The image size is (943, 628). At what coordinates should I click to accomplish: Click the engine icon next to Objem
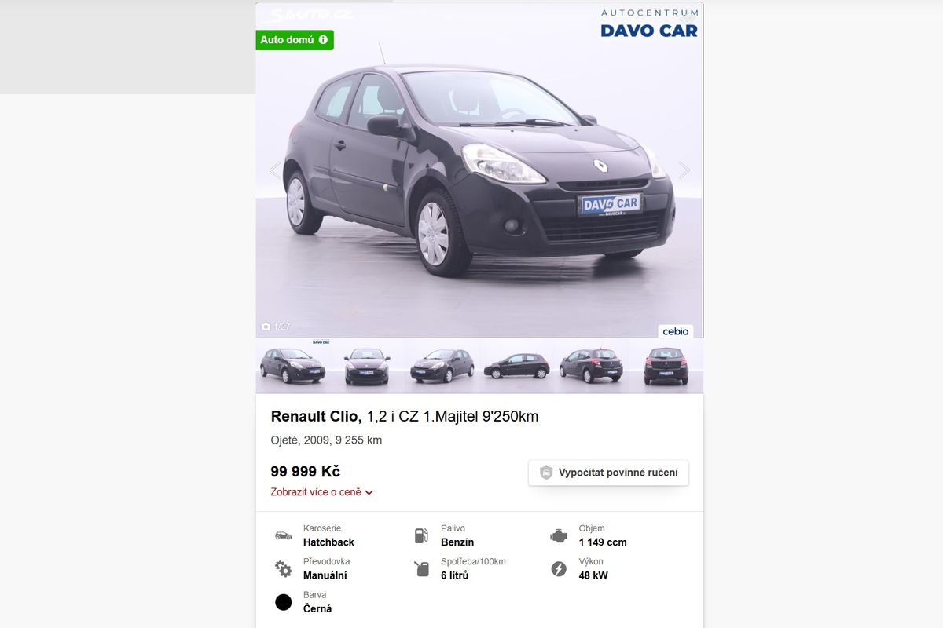[x=558, y=536]
